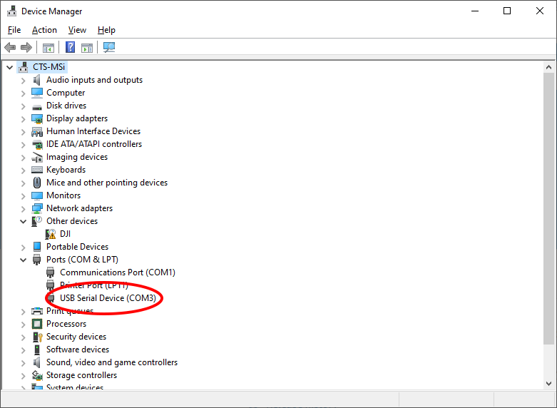Click the Computer category monitor icon
Viewport: 557px width, 408px height.
point(37,93)
